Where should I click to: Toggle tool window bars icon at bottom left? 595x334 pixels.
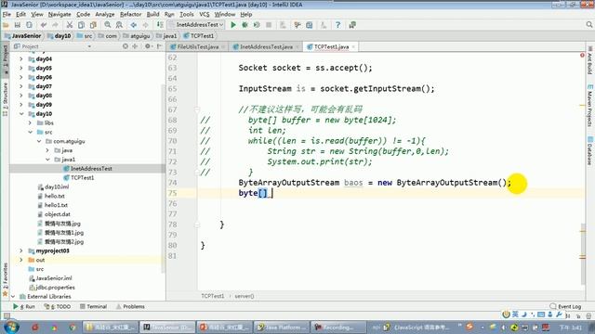point(7,315)
